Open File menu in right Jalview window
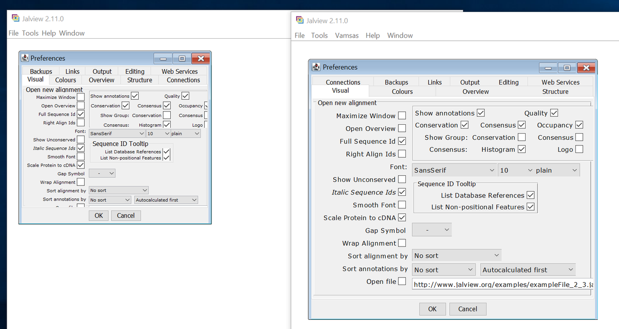The height and width of the screenshot is (329, 619). coord(300,36)
